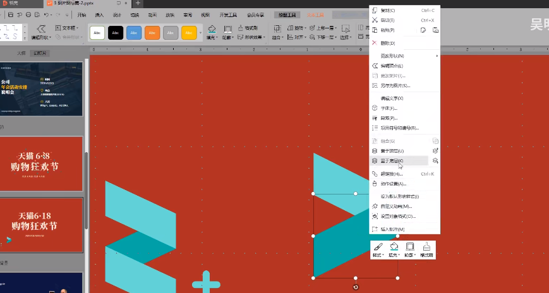Click the Undo arrow icon
Image resolution: width=549 pixels, height=293 pixels.
[x=47, y=15]
